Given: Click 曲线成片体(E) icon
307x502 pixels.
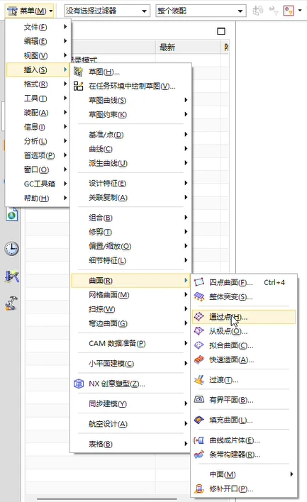Looking at the screenshot, I should (x=199, y=440).
